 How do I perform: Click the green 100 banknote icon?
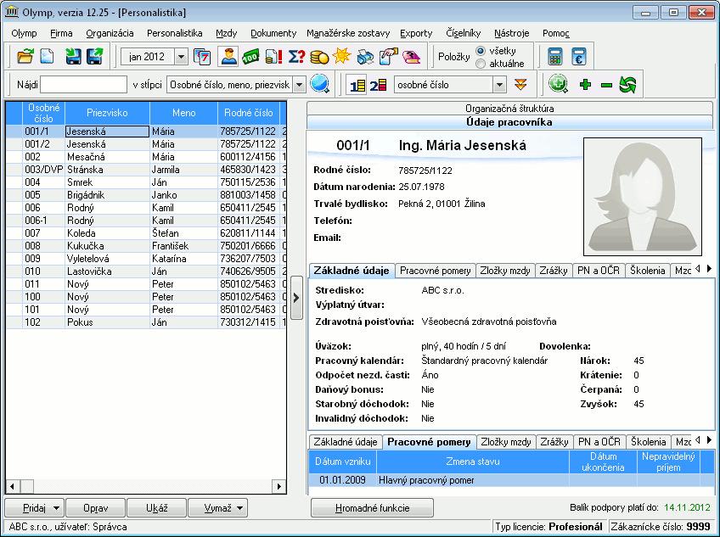(250, 57)
